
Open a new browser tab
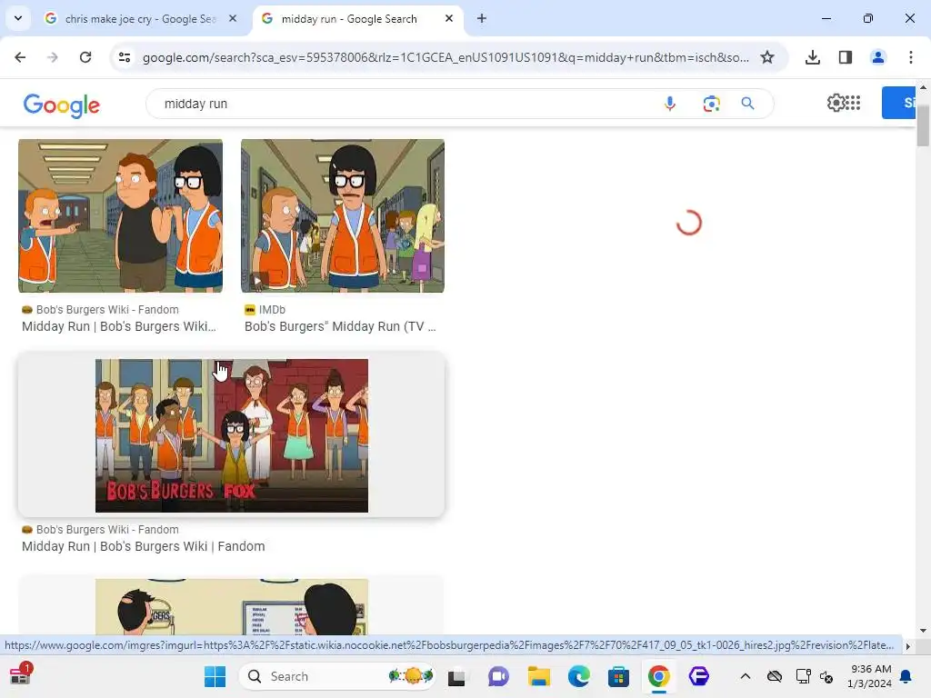[482, 18]
